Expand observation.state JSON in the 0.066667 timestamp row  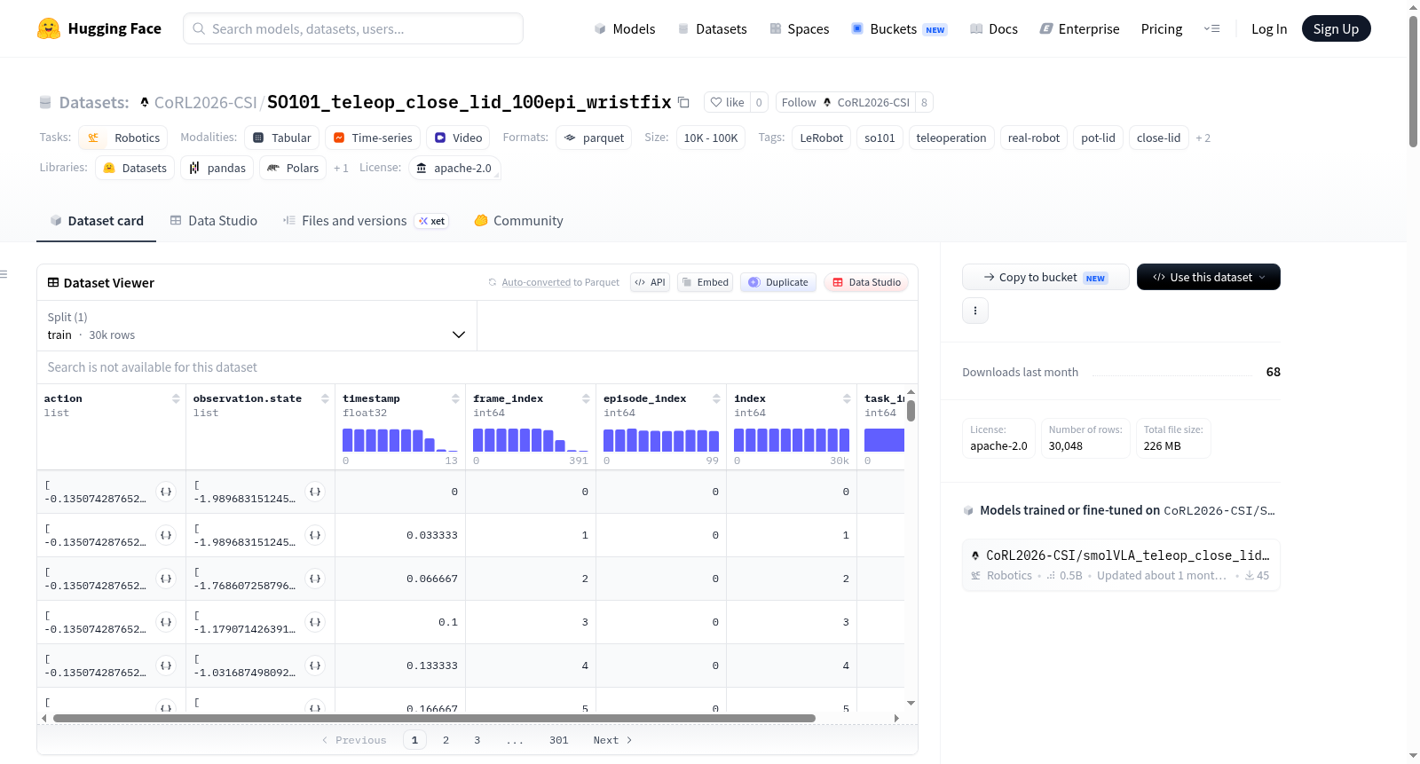click(x=315, y=579)
